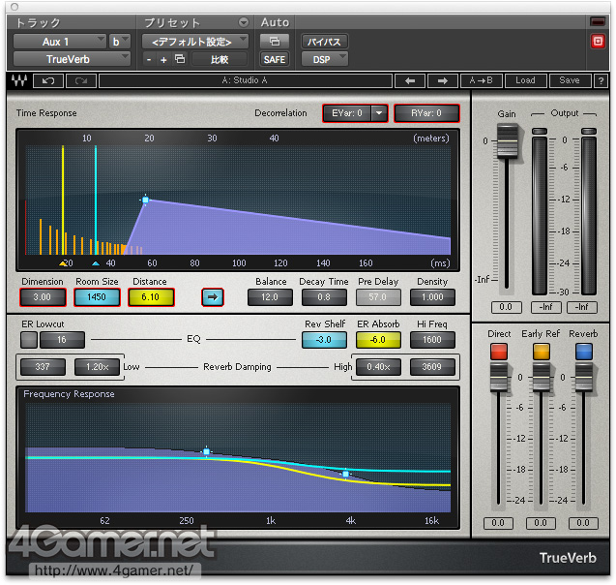This screenshot has width=616, height=585.
Task: Go to previous preset with left arrow
Action: coord(410,80)
